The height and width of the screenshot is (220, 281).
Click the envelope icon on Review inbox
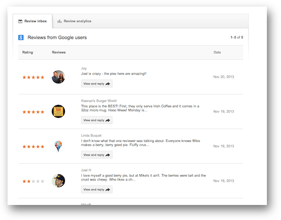coord(20,21)
